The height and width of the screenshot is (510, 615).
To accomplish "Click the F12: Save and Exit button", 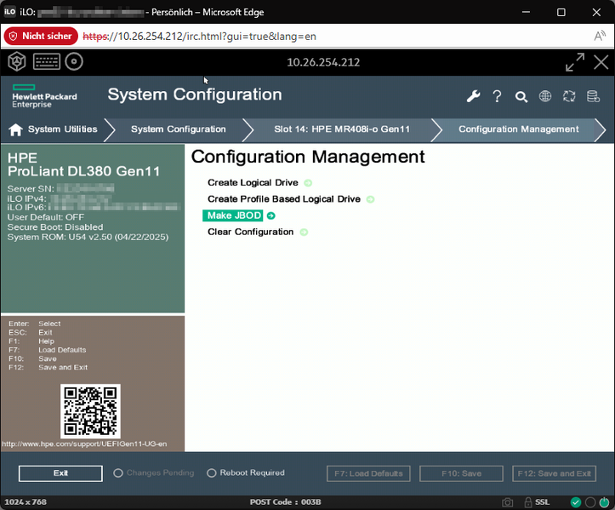I will click(x=555, y=473).
